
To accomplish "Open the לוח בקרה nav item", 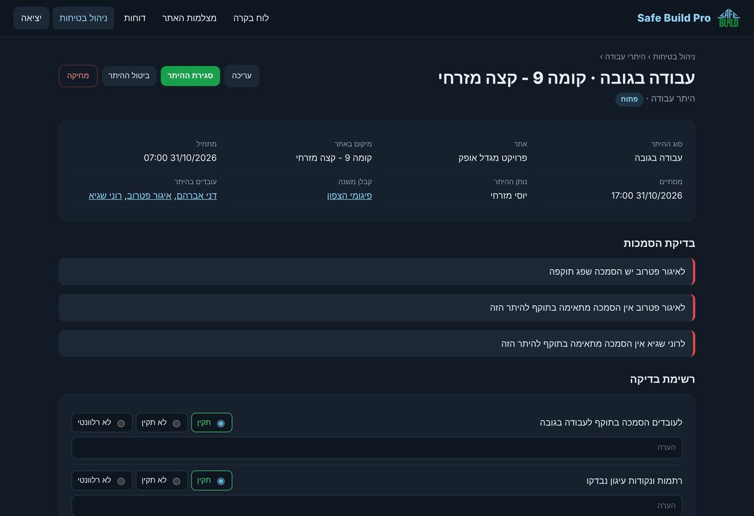I will (251, 18).
